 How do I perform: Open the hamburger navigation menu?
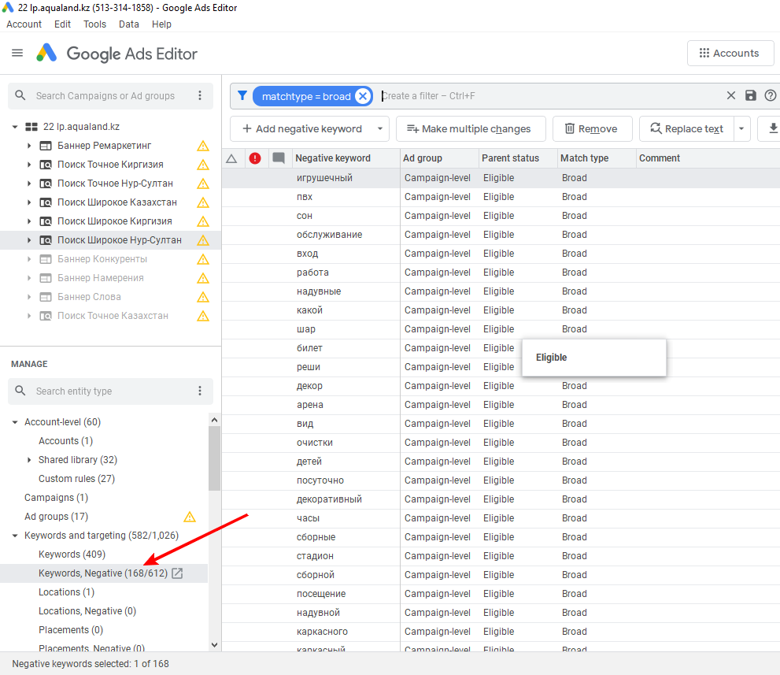[17, 53]
